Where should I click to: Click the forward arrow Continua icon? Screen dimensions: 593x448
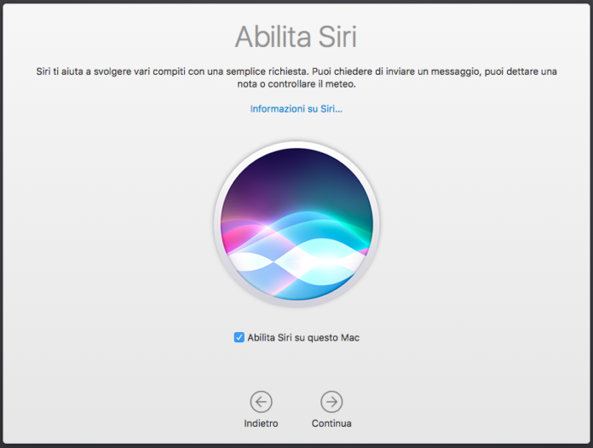point(331,401)
